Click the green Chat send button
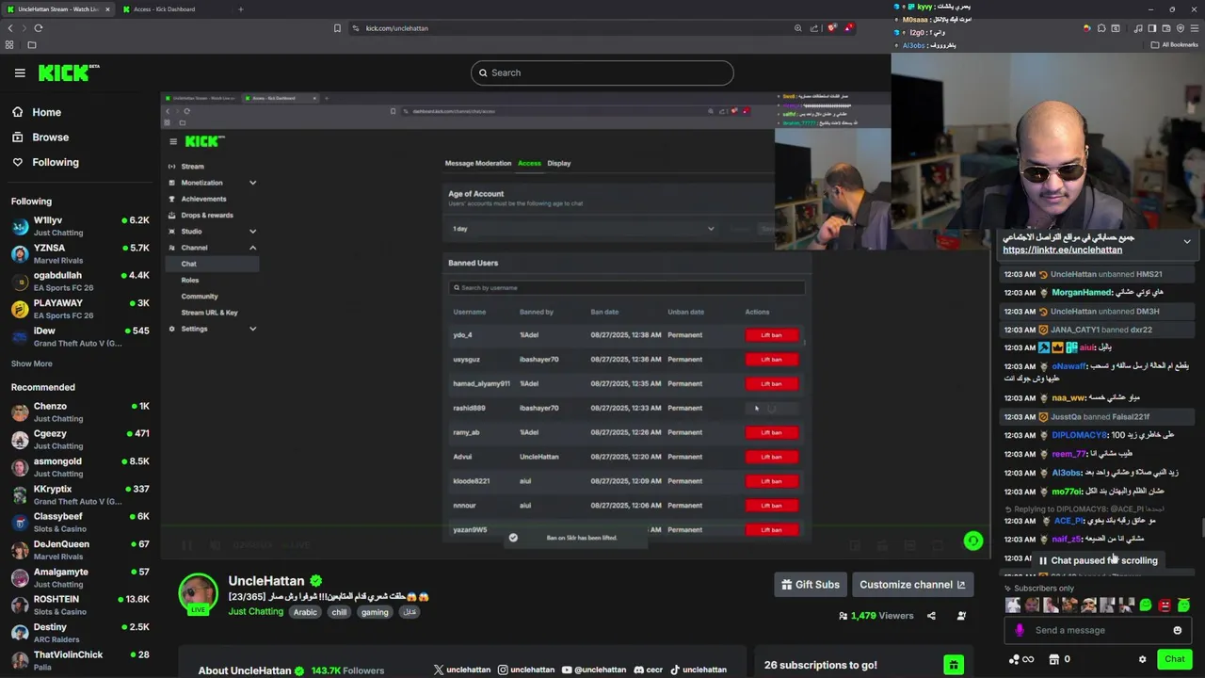 [x=1174, y=659]
